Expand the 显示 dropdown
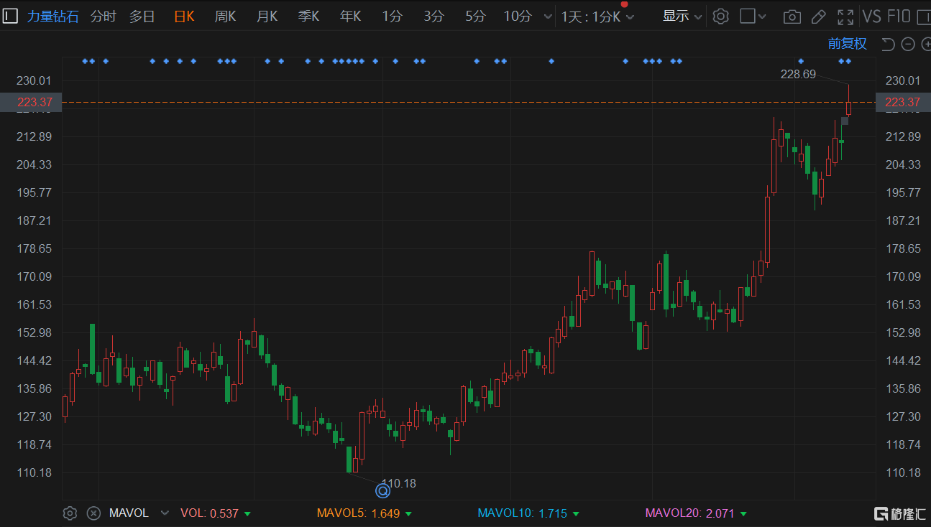The image size is (931, 527). tap(682, 16)
